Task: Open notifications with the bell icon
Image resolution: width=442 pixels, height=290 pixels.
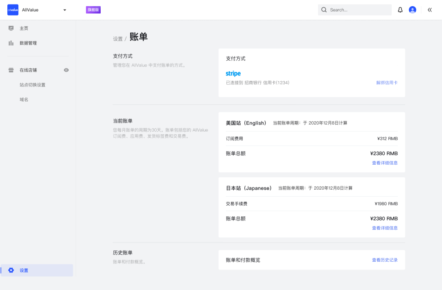Action: [x=400, y=9]
